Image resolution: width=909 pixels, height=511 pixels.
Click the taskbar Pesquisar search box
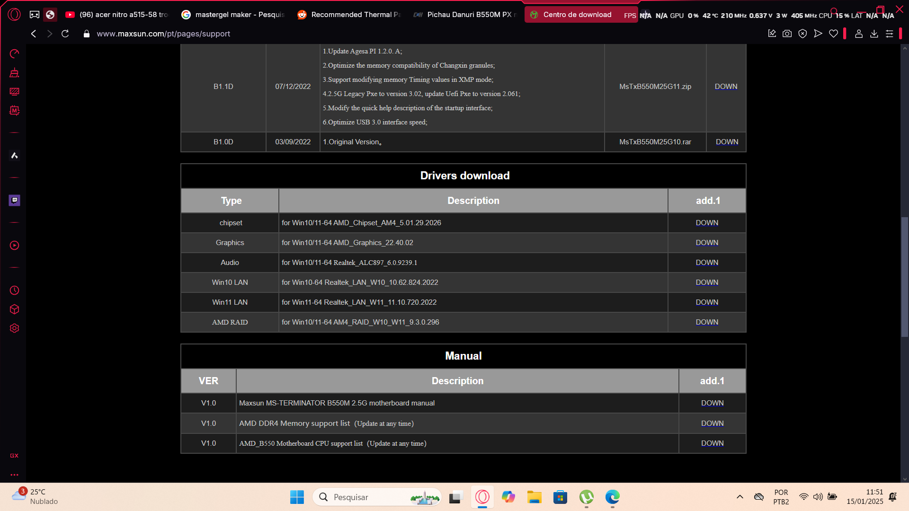click(377, 497)
